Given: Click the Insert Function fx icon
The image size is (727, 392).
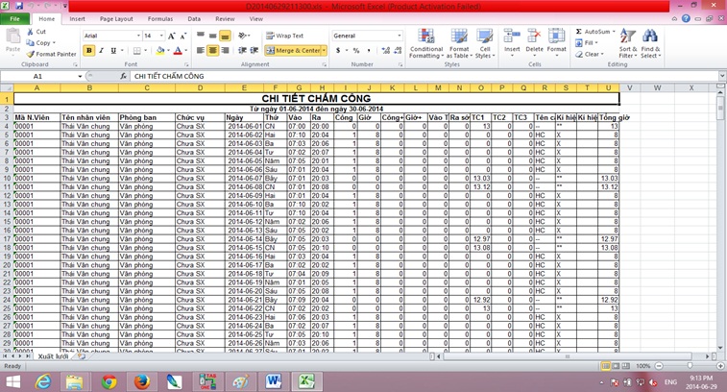Looking at the screenshot, I should click(123, 76).
